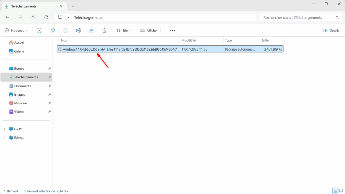Open Images in the sidebar
Screen dimensions: 345x194
click(17, 95)
